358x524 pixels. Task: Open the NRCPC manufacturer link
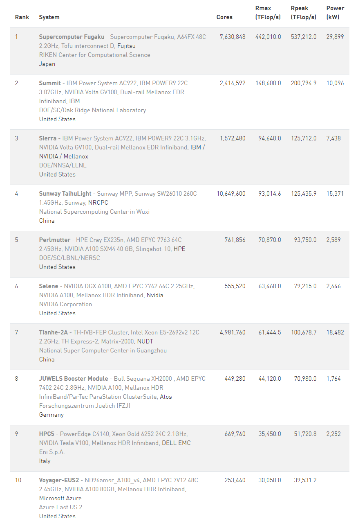(x=98, y=203)
